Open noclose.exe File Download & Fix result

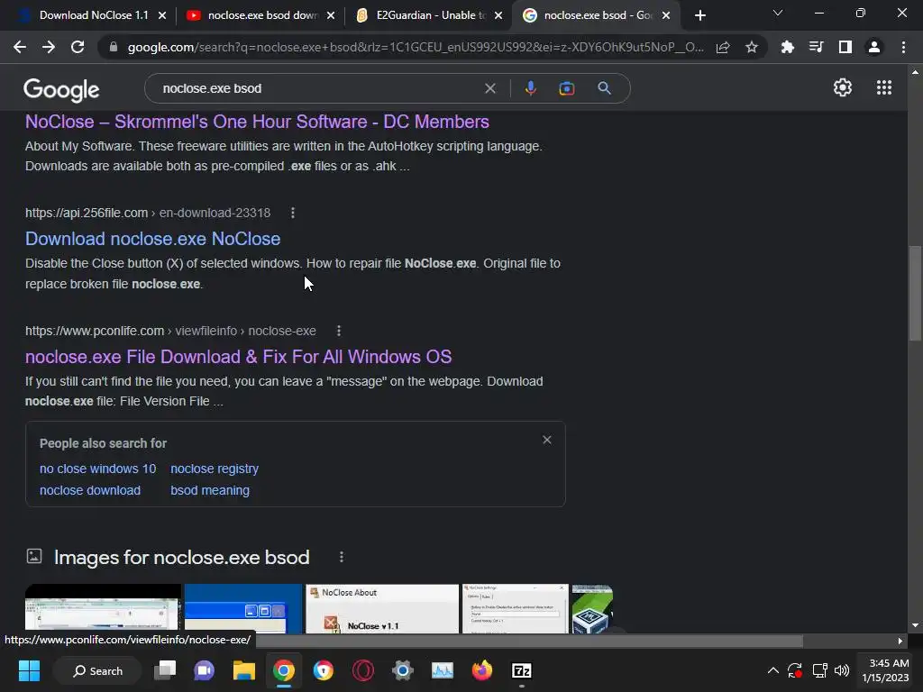[238, 357]
